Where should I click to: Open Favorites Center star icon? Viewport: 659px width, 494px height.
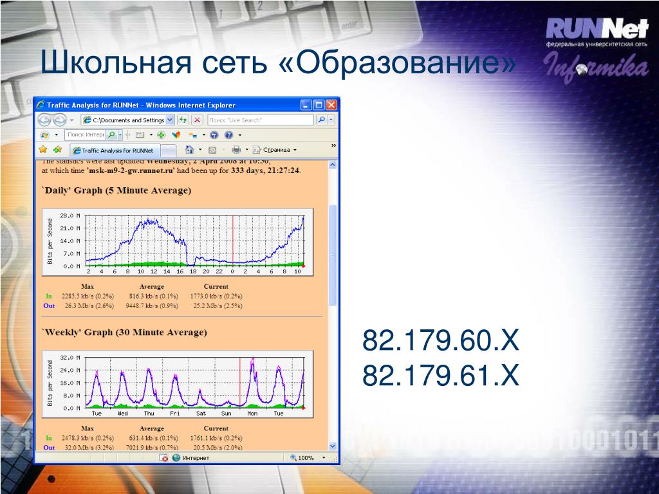coord(43,149)
